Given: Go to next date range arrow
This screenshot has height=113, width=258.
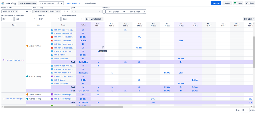Looking at the screenshot, I should 144,12.
